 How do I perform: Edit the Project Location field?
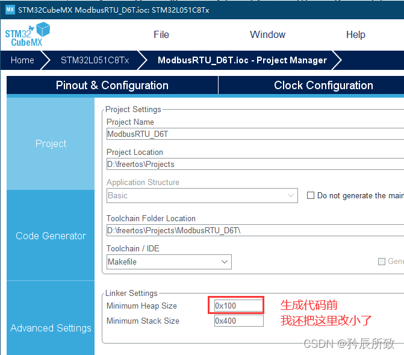(255, 164)
